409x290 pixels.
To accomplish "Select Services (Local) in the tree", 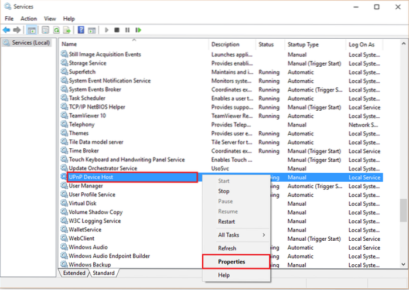I will point(27,43).
